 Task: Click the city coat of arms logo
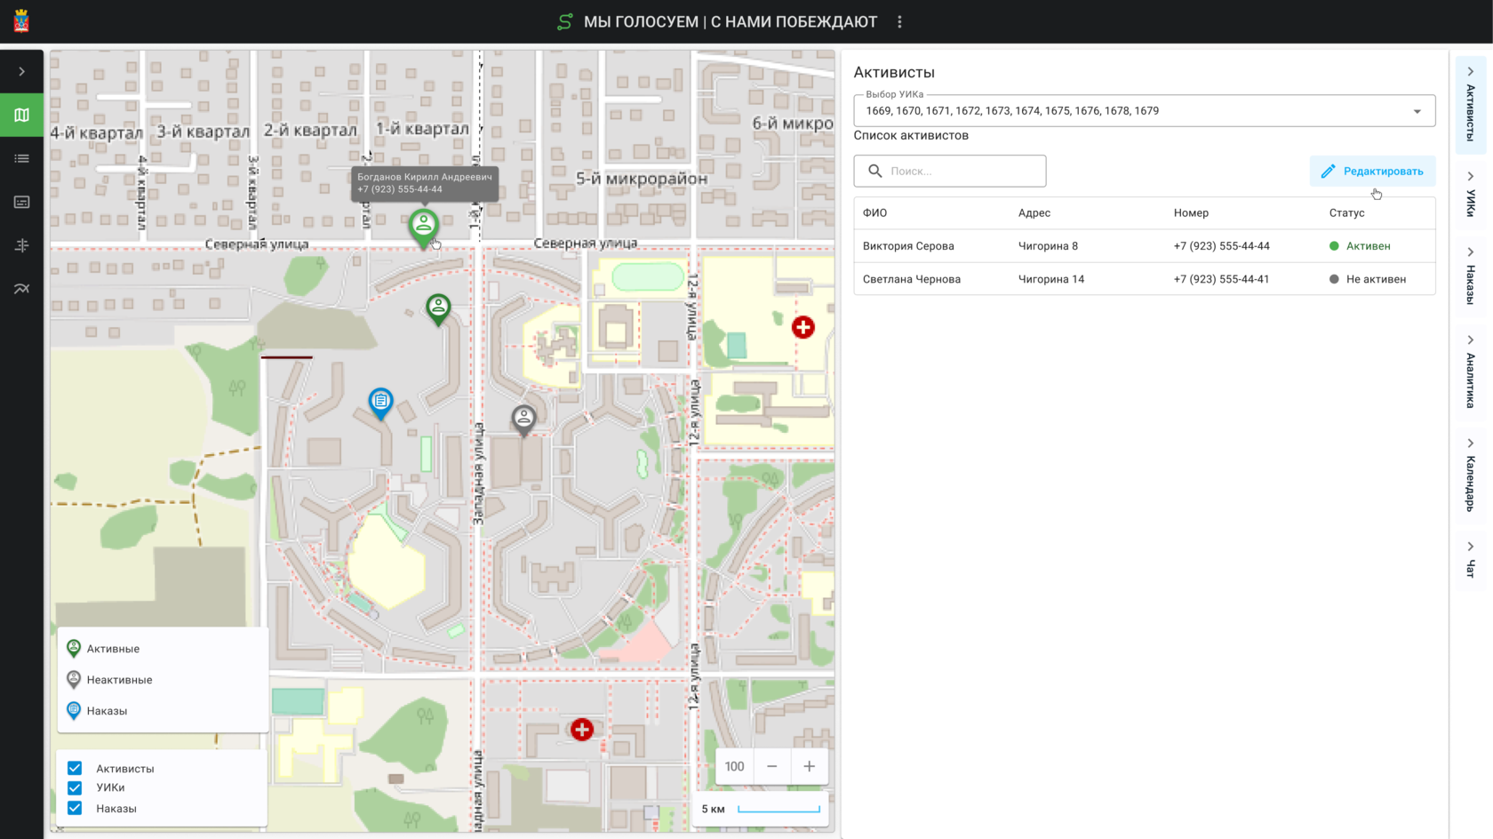pos(21,21)
